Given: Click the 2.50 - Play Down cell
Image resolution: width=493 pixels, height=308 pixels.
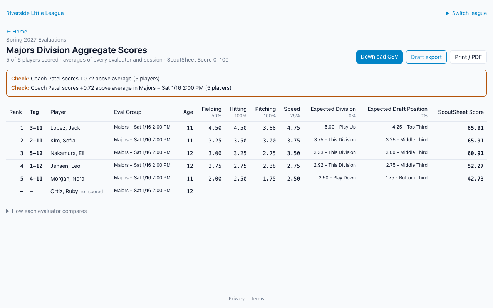Looking at the screenshot, I should pos(337,178).
